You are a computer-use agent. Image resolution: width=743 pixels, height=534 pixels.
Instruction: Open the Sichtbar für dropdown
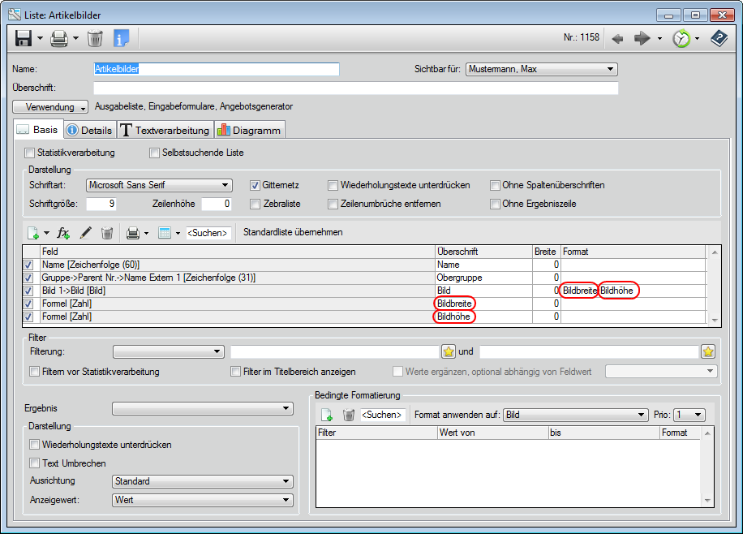(x=542, y=70)
